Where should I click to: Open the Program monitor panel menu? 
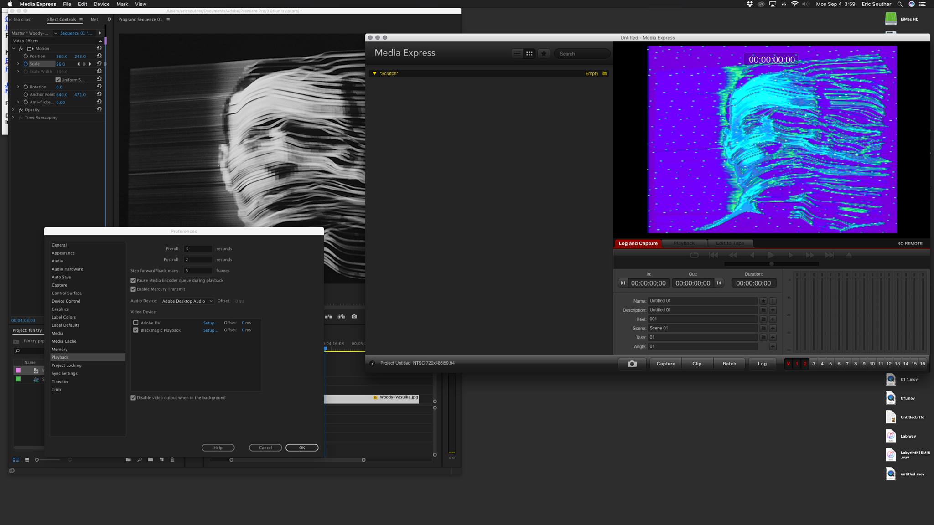168,20
